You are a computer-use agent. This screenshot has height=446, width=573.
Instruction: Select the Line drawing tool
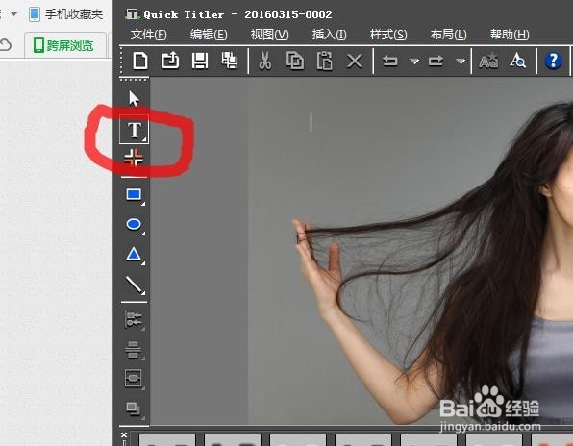(x=134, y=285)
